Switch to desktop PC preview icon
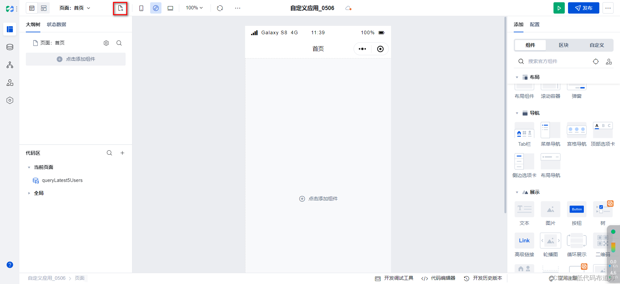Screen dimensions: 620x284 [170, 8]
